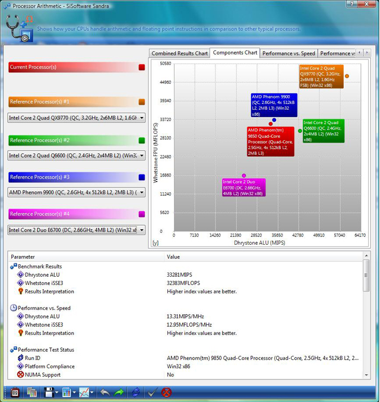Image resolution: width=380 pixels, height=402 pixels.
Task: Click the diamond icon beside 33281MIPS Dhrystone ALU
Action: (21, 274)
